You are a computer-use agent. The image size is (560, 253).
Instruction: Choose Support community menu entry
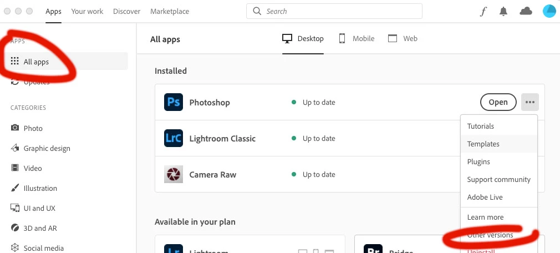[x=499, y=179]
